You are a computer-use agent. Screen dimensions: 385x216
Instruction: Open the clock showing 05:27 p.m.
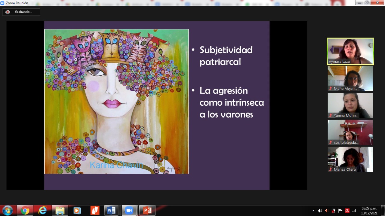tap(369, 211)
